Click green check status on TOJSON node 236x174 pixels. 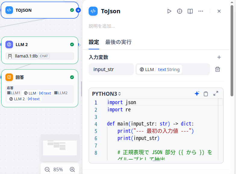72,10
